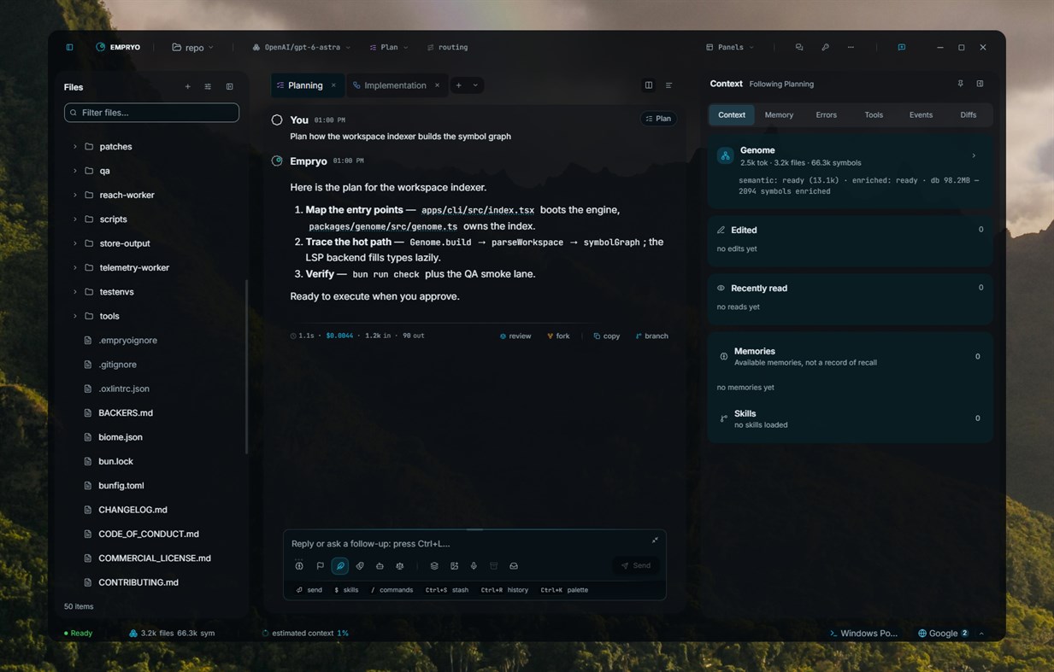Click the chat bubbles icon in title bar
This screenshot has width=1054, height=672.
(799, 47)
